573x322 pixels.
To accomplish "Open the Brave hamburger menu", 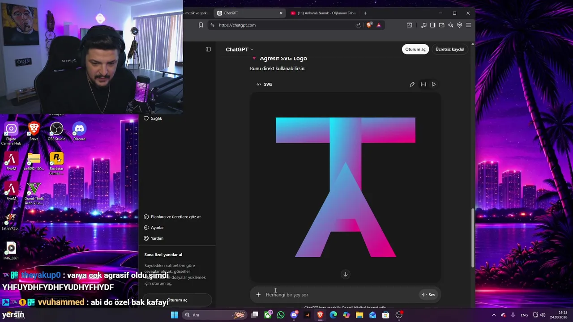I will (x=468, y=25).
